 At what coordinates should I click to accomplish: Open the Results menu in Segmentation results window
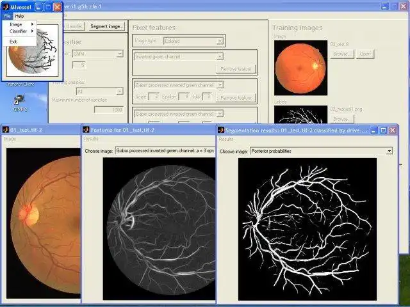click(x=226, y=139)
